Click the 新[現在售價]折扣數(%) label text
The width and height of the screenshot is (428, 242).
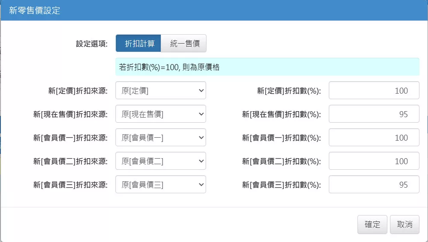pyautogui.click(x=281, y=114)
